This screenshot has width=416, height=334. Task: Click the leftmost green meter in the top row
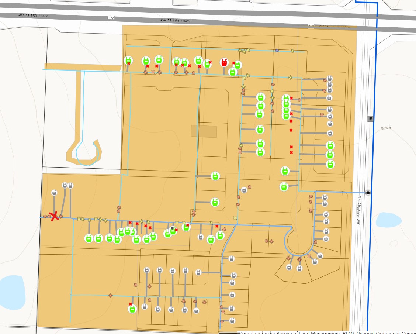[128, 60]
